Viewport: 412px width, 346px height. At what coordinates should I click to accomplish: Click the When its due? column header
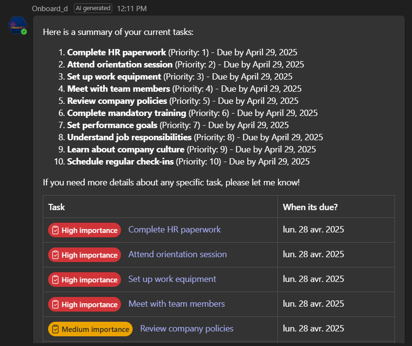coord(310,207)
